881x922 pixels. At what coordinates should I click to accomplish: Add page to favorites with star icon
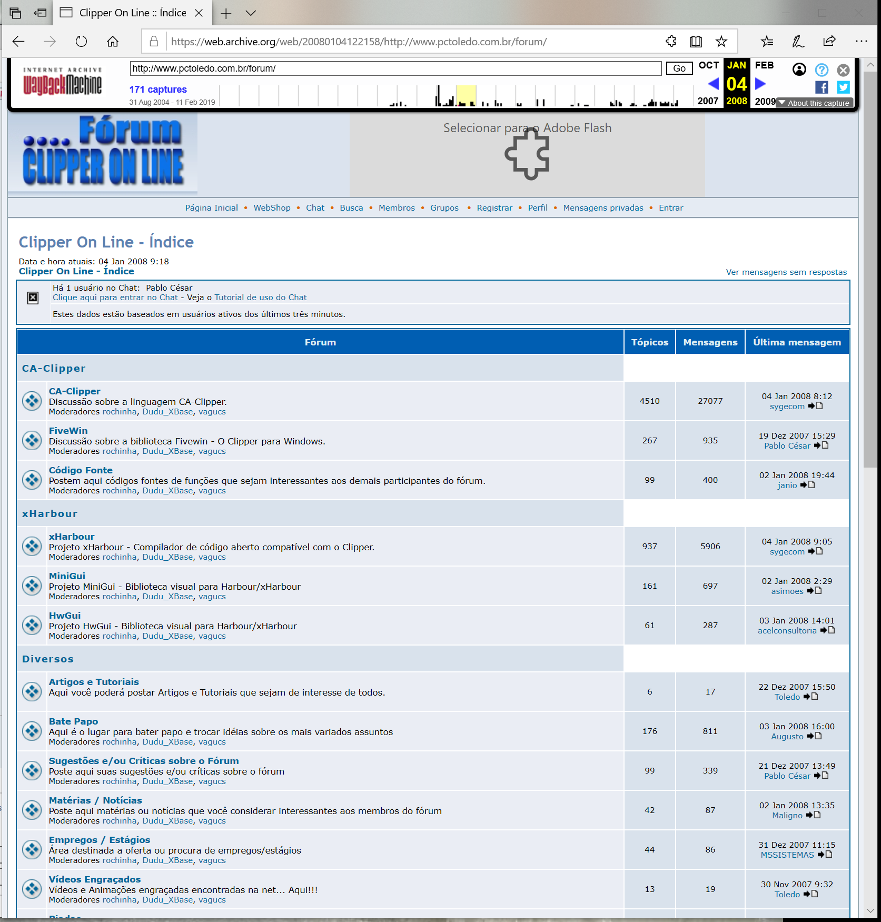721,42
